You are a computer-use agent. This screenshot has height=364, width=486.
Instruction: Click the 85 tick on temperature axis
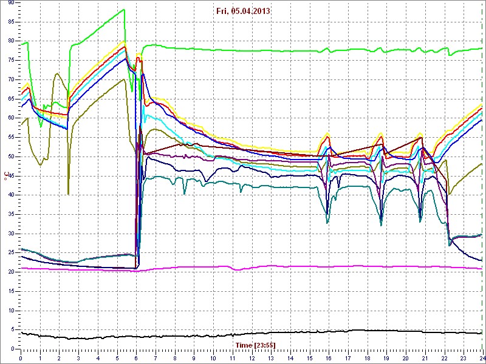(x=10, y=22)
